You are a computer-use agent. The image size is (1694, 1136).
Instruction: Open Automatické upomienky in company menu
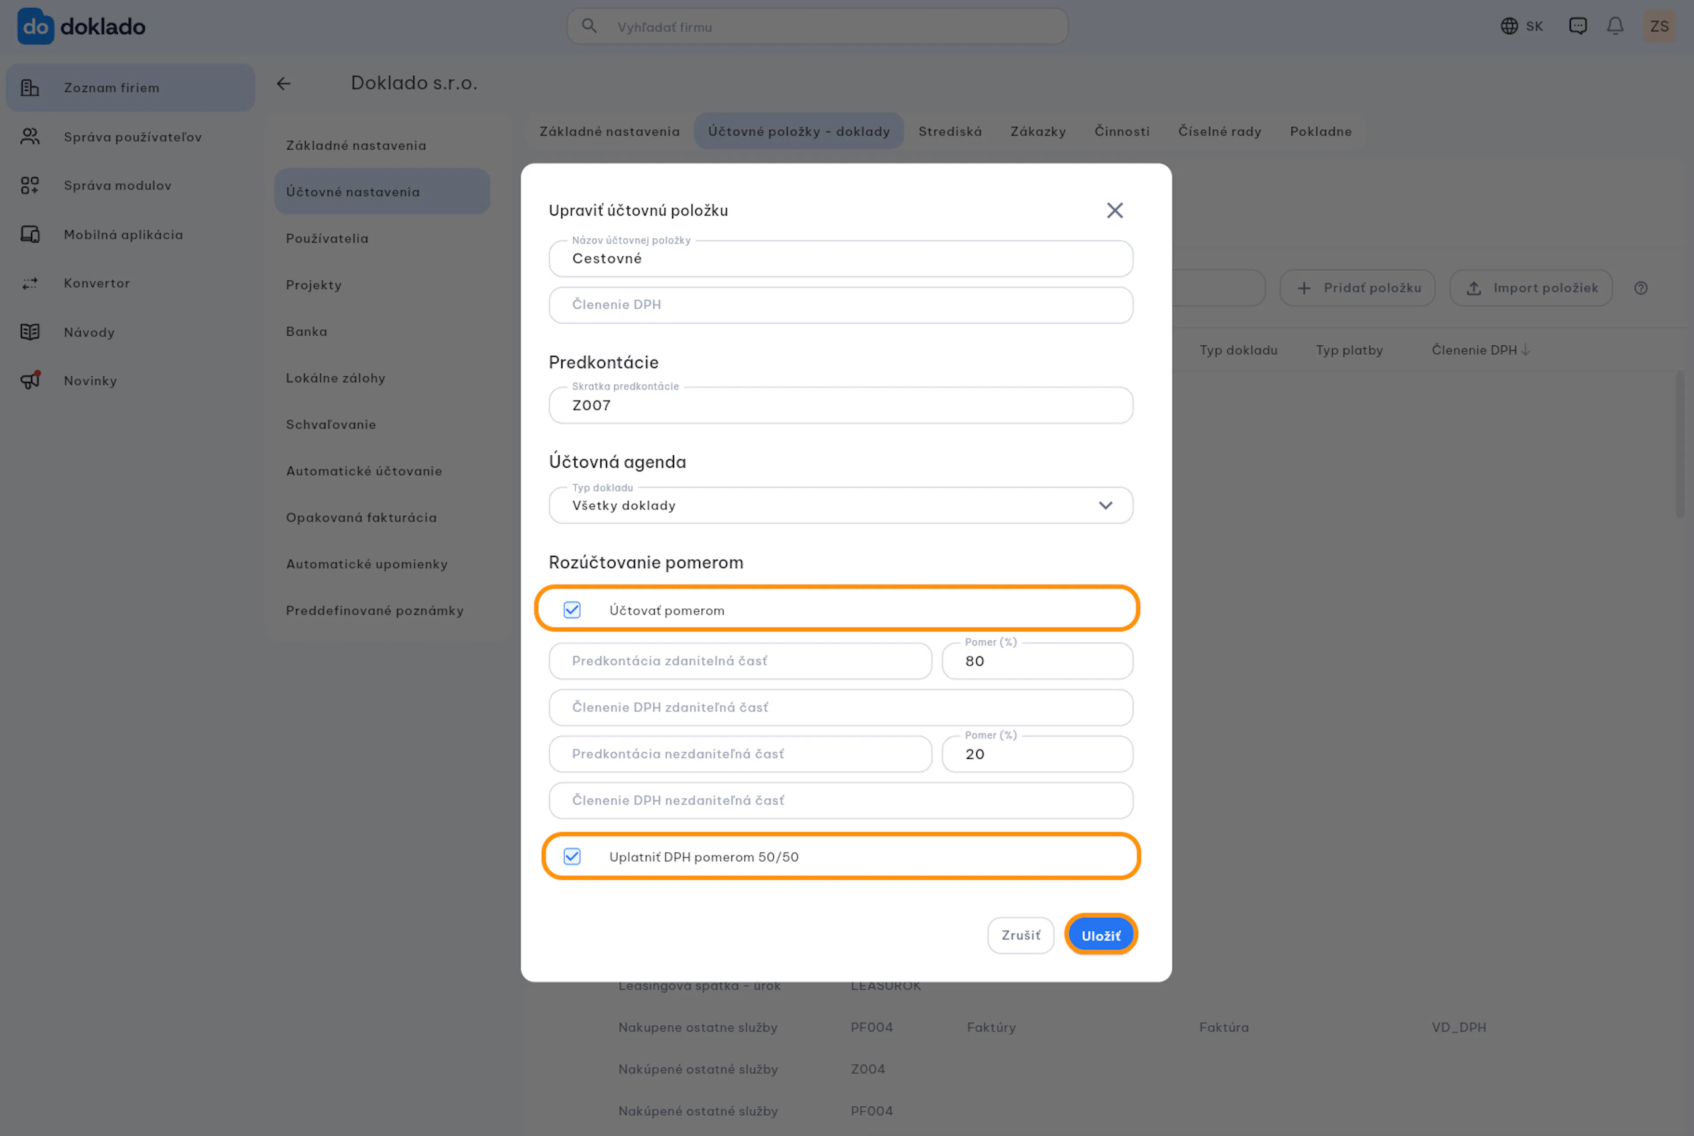(x=382, y=564)
